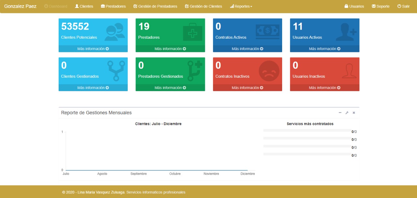The height and width of the screenshot is (198, 417).
Task: Expand the Reportes dropdown menu
Action: [241, 7]
